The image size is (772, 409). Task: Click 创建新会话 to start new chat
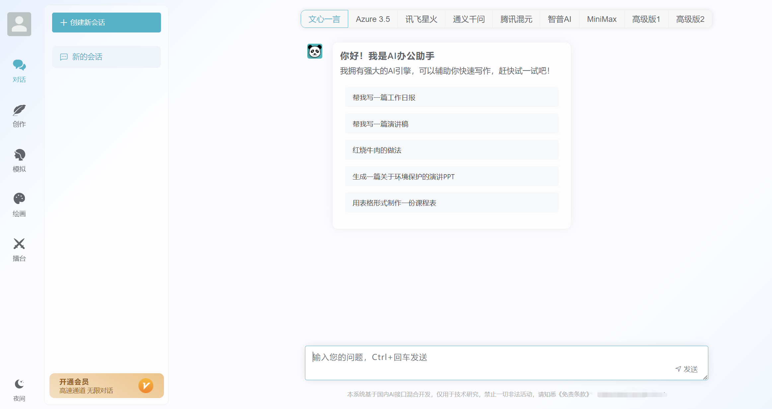106,22
